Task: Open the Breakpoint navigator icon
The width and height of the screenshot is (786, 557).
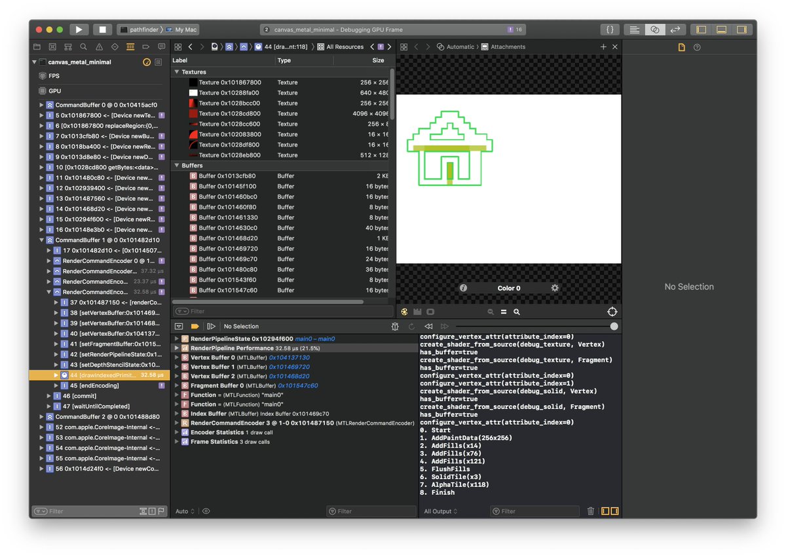Action: tap(145, 47)
